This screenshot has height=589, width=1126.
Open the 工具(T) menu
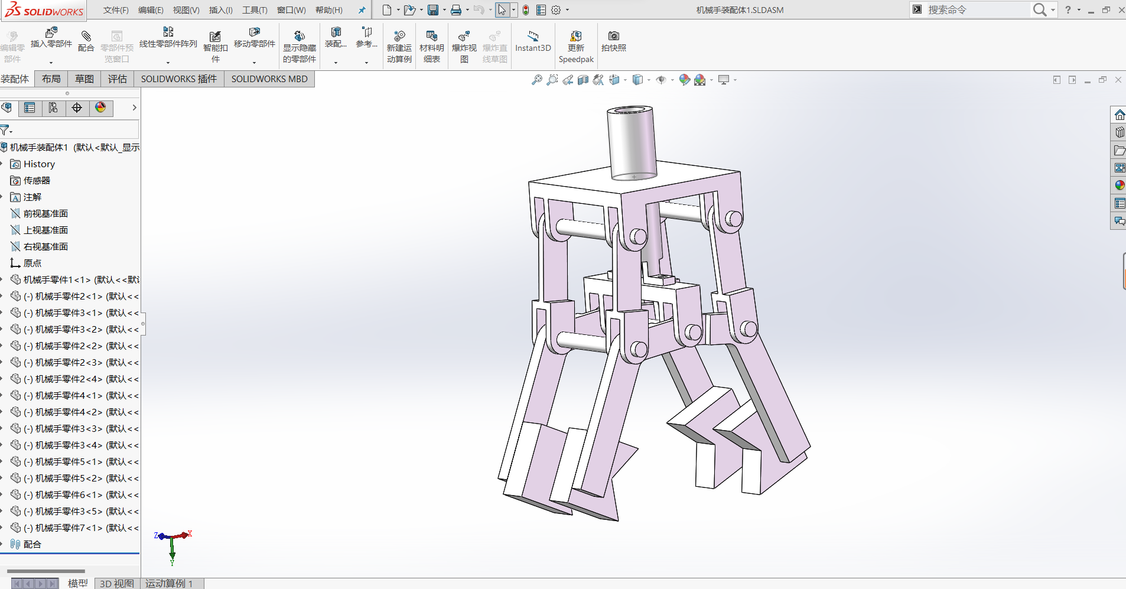[x=255, y=10]
